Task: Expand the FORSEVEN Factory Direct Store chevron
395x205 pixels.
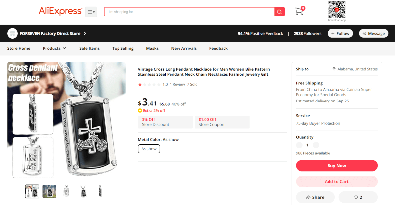Action: [x=85, y=33]
